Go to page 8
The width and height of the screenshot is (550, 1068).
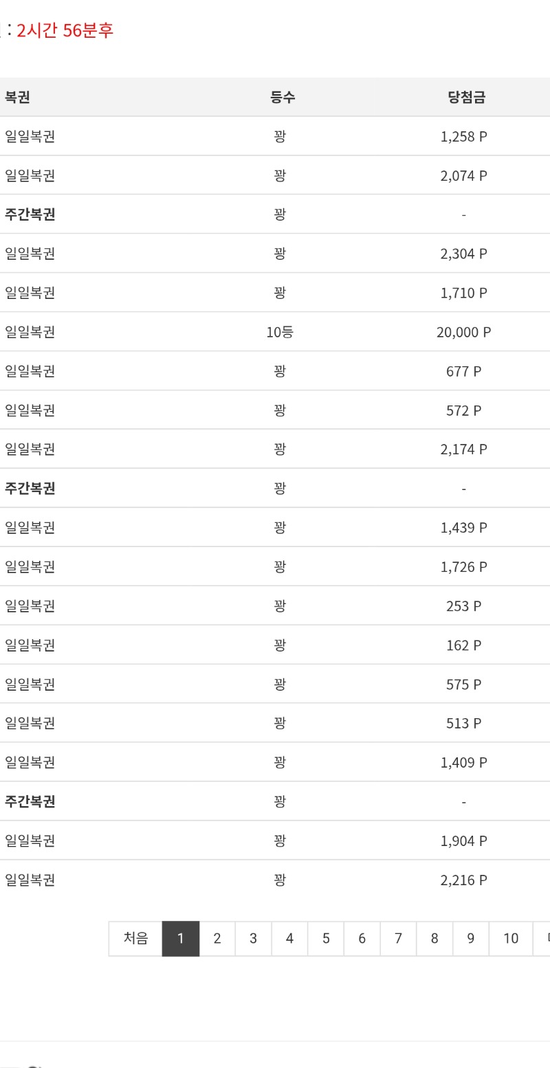[x=434, y=939]
